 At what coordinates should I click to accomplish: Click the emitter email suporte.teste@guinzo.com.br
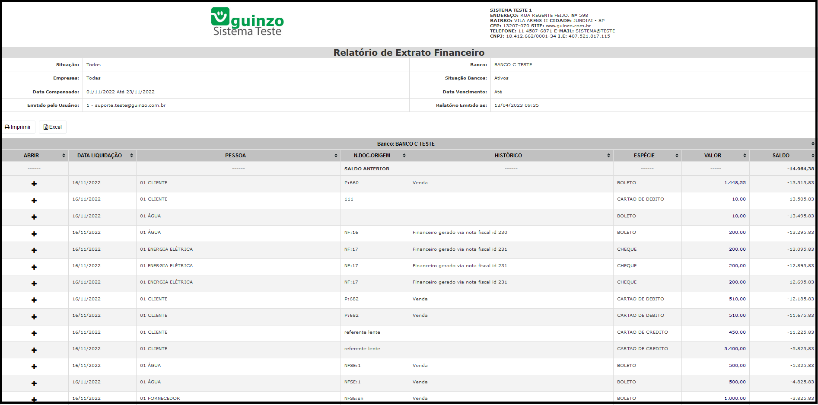[130, 105]
